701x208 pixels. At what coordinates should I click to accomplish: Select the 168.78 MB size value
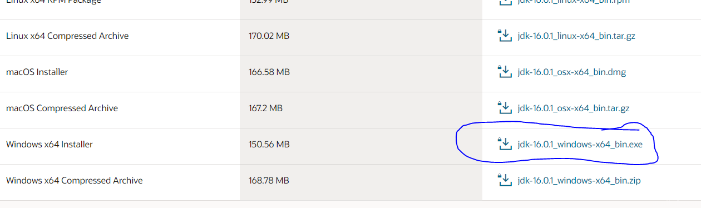[269, 181]
